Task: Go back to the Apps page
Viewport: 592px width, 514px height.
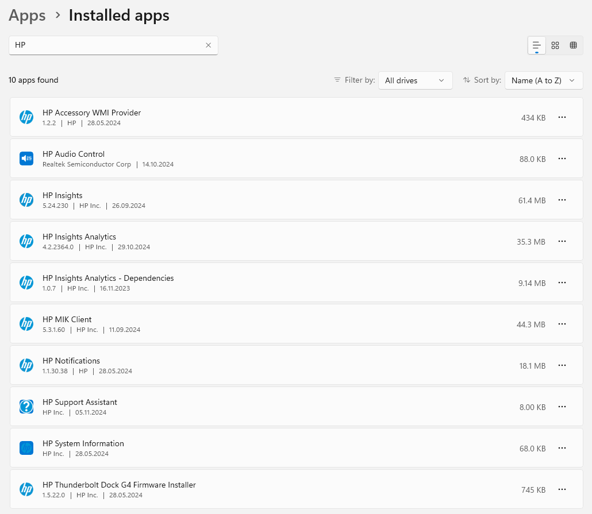Action: click(x=26, y=16)
